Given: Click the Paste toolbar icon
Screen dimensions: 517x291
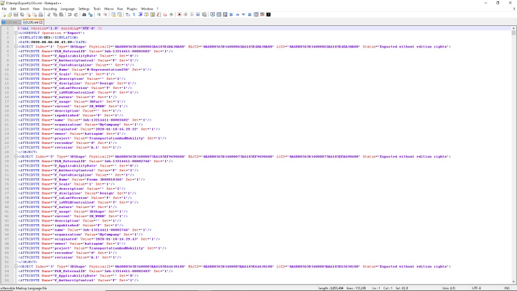Looking at the screenshot, I should click(61, 15).
